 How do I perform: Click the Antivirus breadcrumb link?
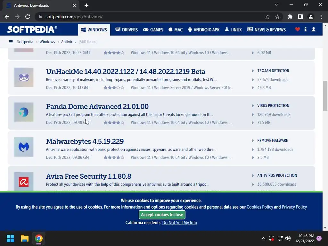69,42
